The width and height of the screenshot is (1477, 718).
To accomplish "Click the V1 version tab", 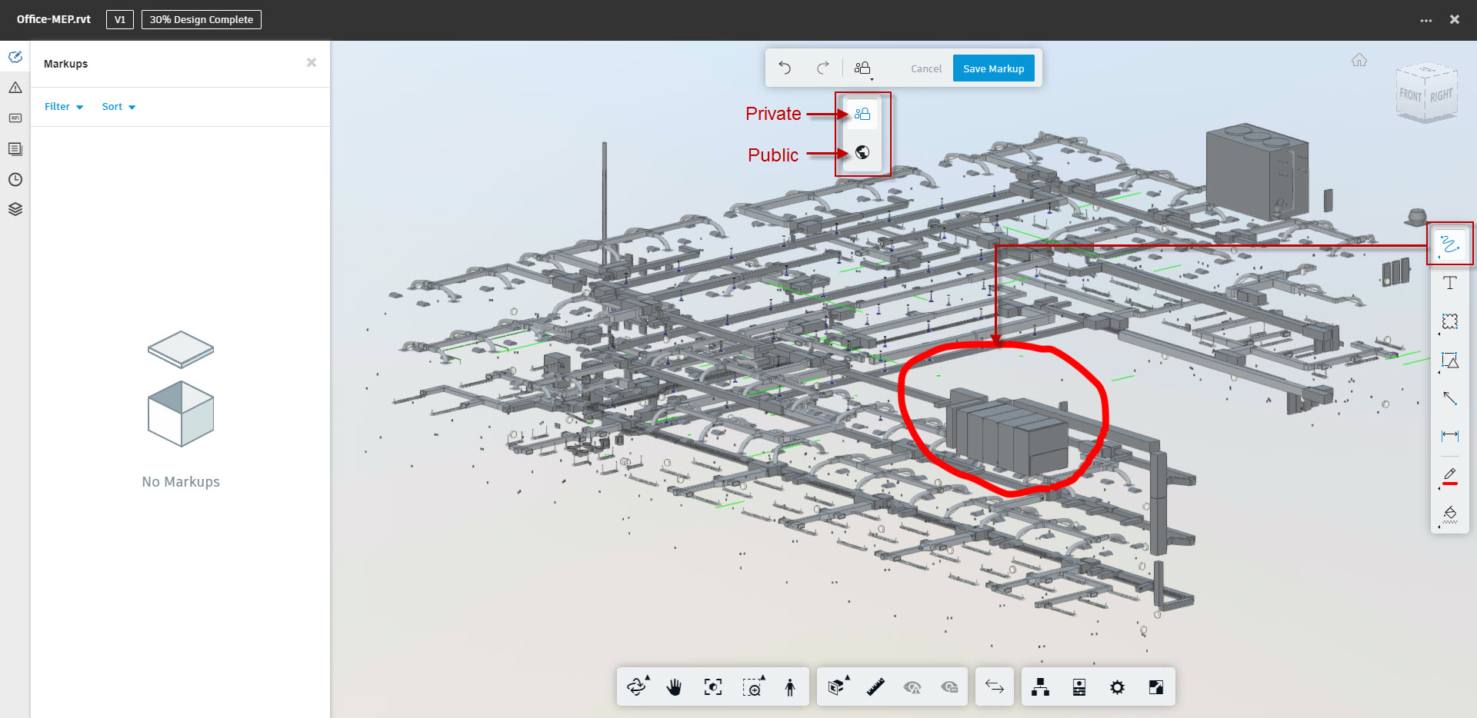I will (119, 19).
